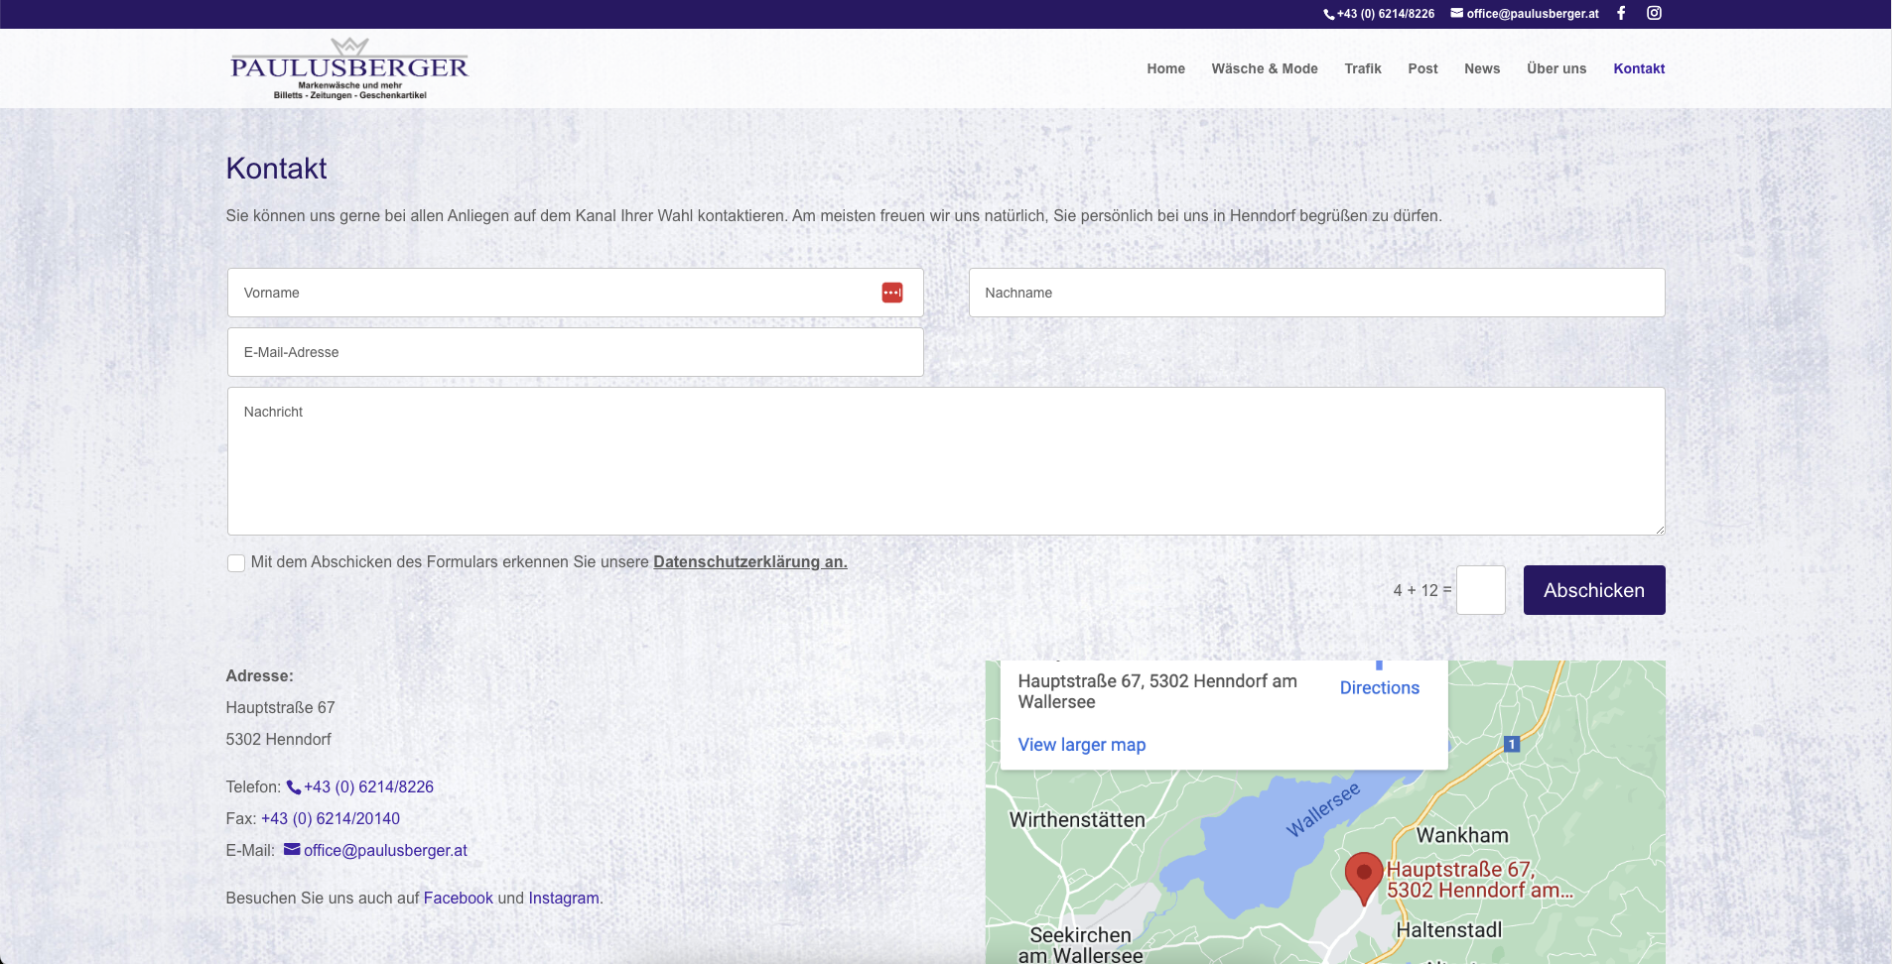Open the Wäsche & Mode menu
1892x964 pixels.
point(1264,68)
